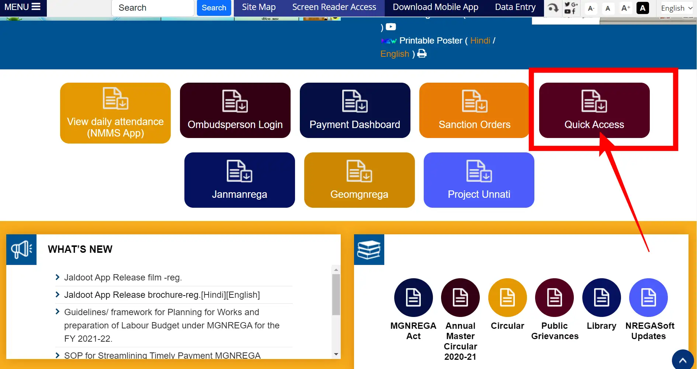
Task: Click chevron beside Jaldoot brochure item
Action: [x=58, y=294]
